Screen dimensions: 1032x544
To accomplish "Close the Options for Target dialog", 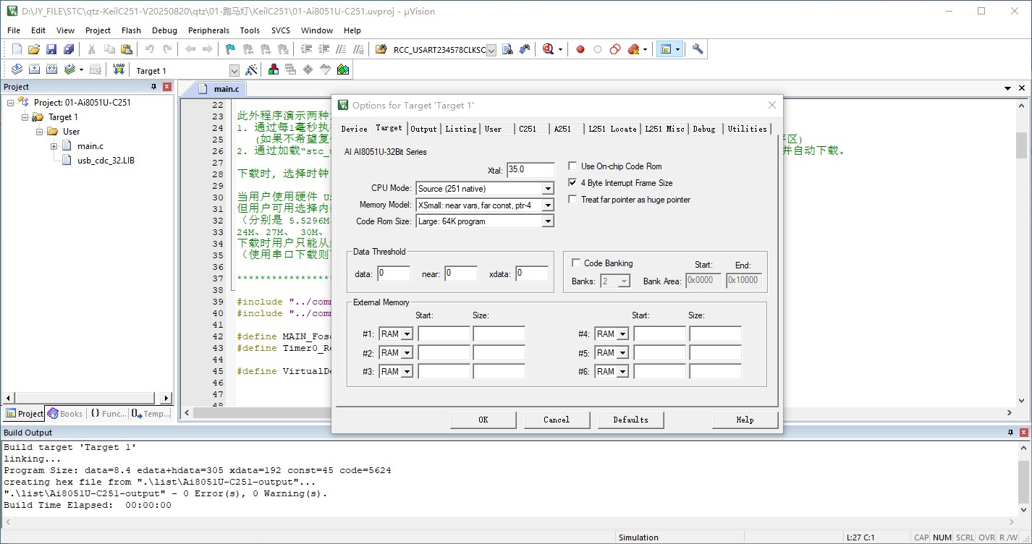I will pos(771,105).
